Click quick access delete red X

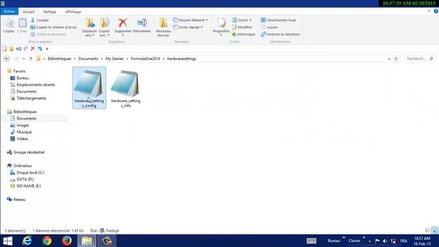point(33,49)
